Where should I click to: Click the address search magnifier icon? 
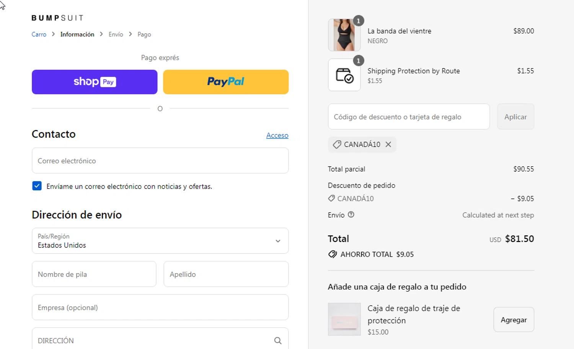tap(278, 341)
